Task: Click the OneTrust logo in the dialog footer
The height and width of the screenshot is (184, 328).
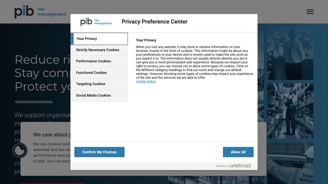Action: coord(240,166)
